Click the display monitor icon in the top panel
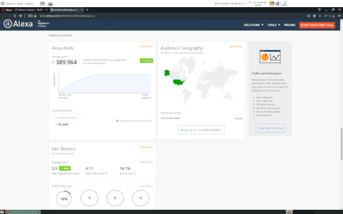The height and width of the screenshot is (214, 343). tap(272, 4)
